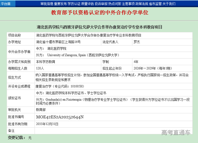Open the 质量评估 navigation link
198x143 pixels.
[x=87, y=4]
